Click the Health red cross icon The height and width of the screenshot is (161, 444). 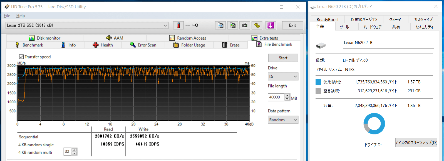96,45
